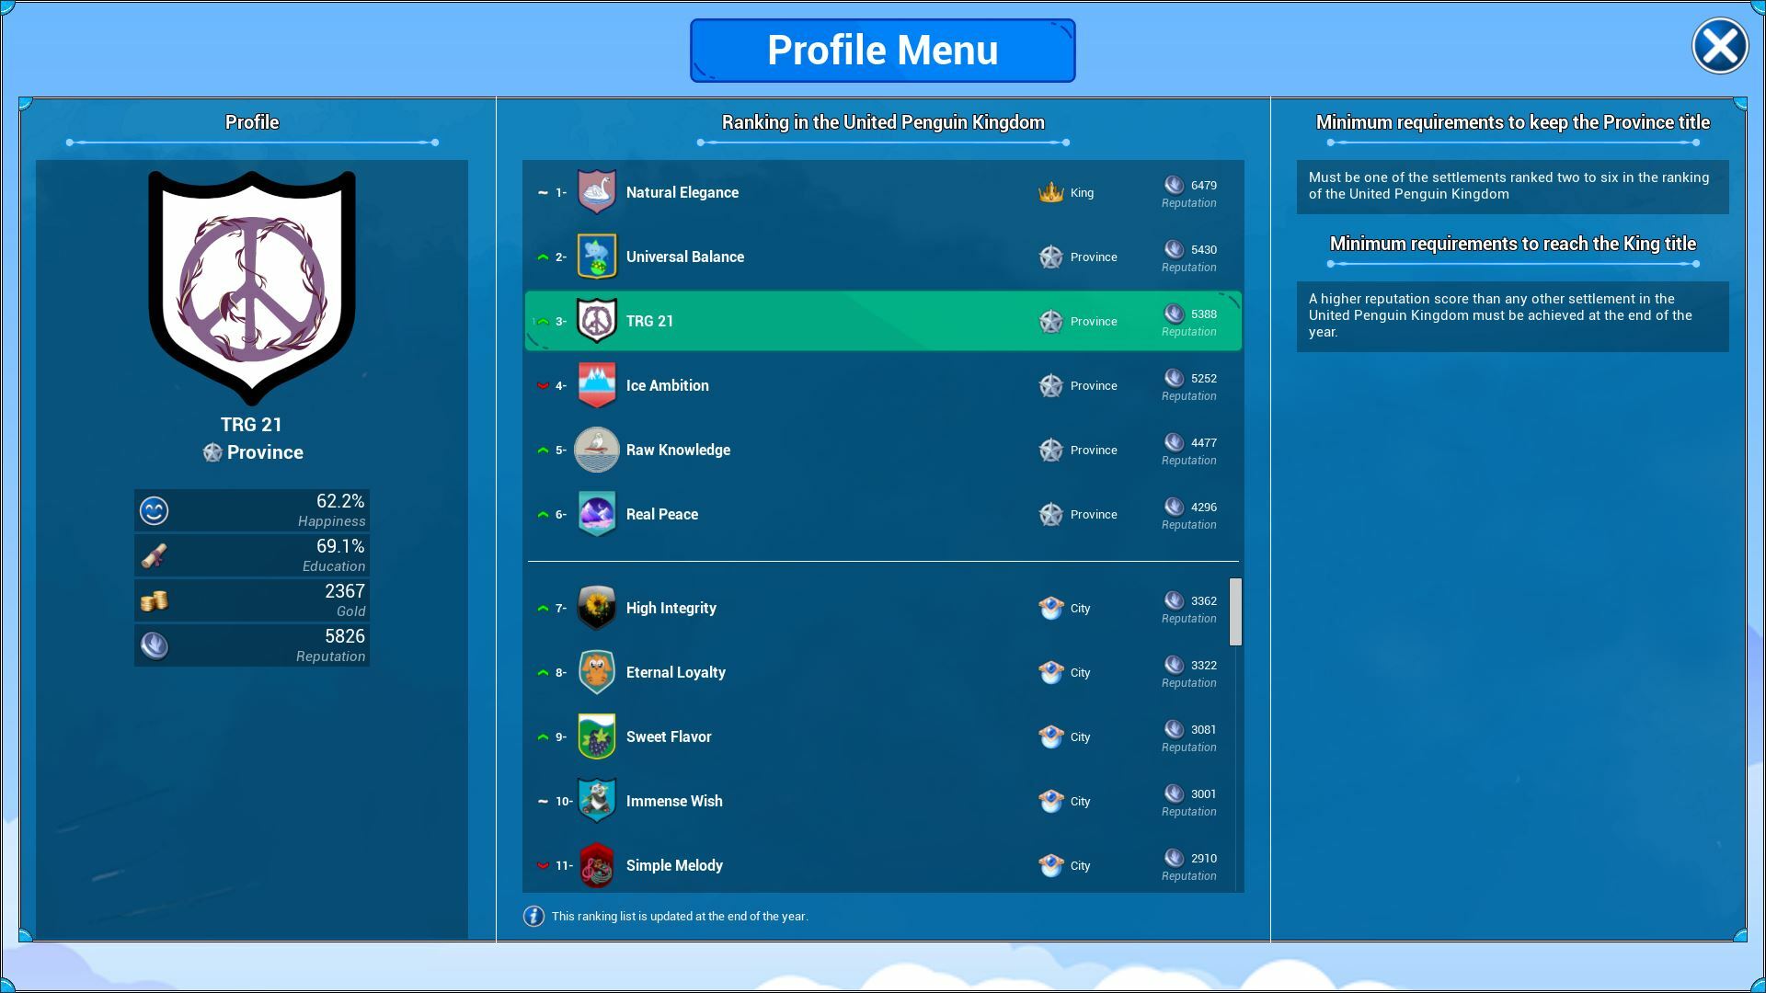This screenshot has height=993, width=1766.
Task: Click the gold coins icon
Action: 155,600
